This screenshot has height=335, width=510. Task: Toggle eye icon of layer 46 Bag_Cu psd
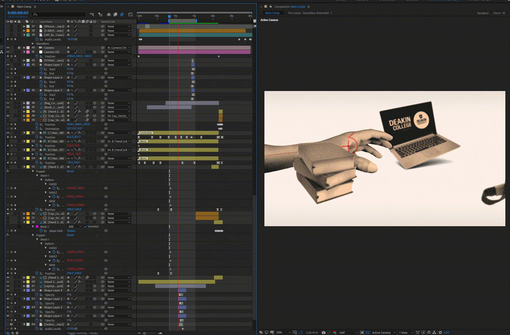8,103
